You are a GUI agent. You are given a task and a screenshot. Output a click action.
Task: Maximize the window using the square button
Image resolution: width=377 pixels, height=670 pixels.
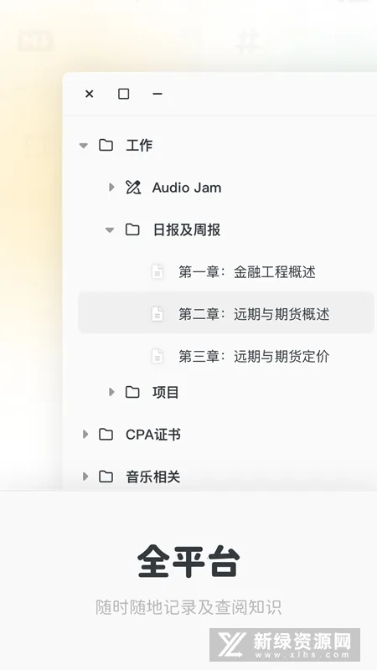[x=123, y=94]
